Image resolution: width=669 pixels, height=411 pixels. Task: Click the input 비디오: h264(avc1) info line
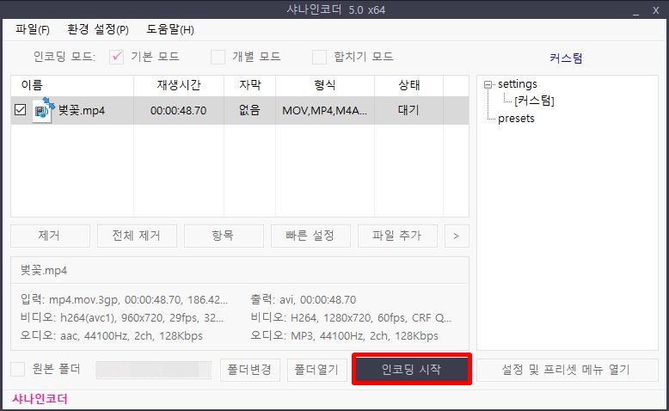[x=122, y=317]
